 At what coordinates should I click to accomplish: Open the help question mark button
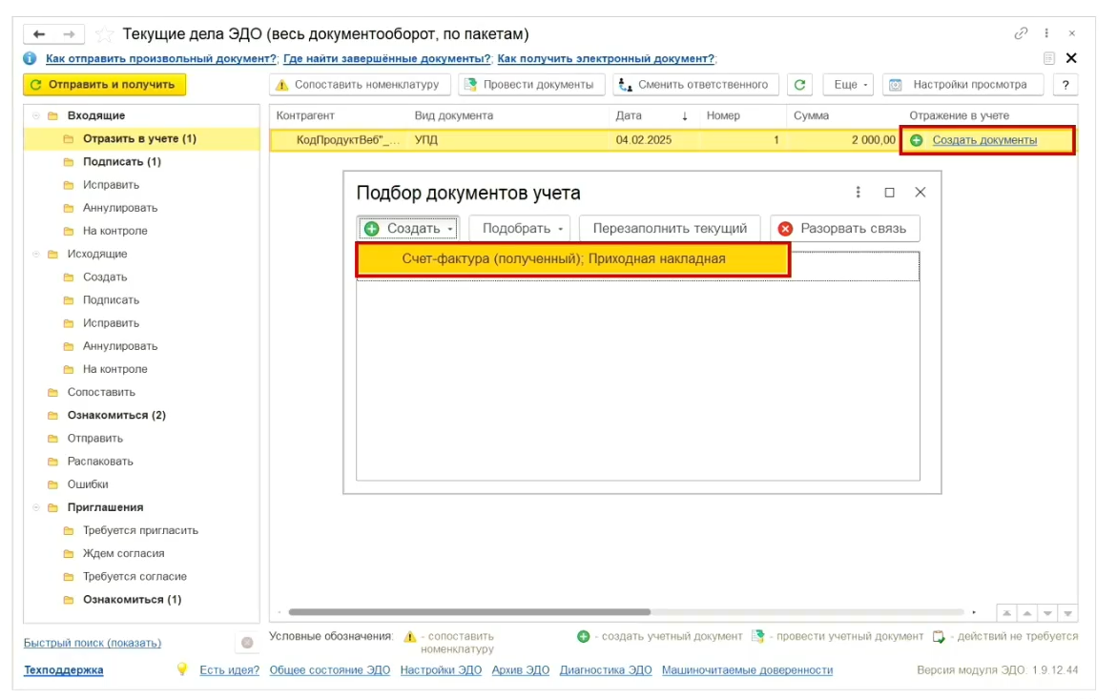point(1065,85)
